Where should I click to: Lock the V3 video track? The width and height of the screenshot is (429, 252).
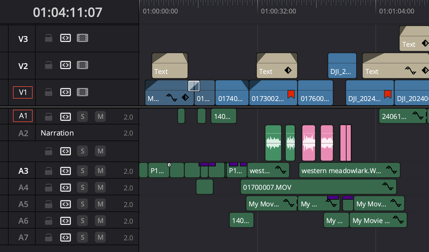click(x=48, y=38)
